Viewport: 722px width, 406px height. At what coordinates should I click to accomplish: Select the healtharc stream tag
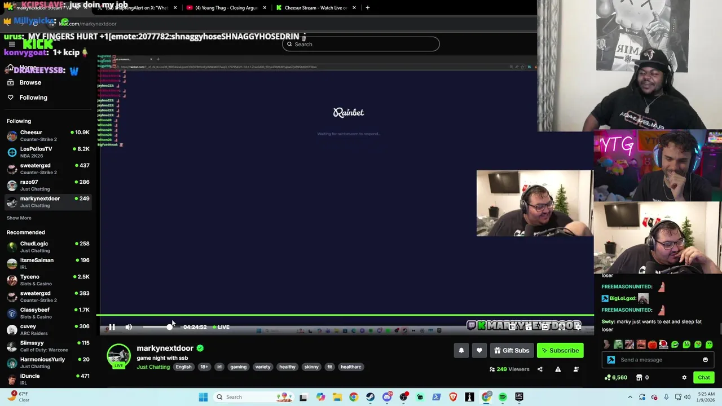pyautogui.click(x=351, y=367)
